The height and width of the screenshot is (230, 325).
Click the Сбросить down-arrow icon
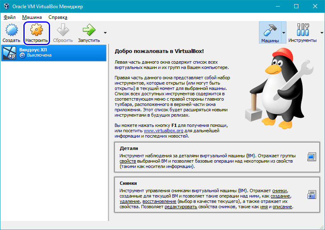(63, 30)
